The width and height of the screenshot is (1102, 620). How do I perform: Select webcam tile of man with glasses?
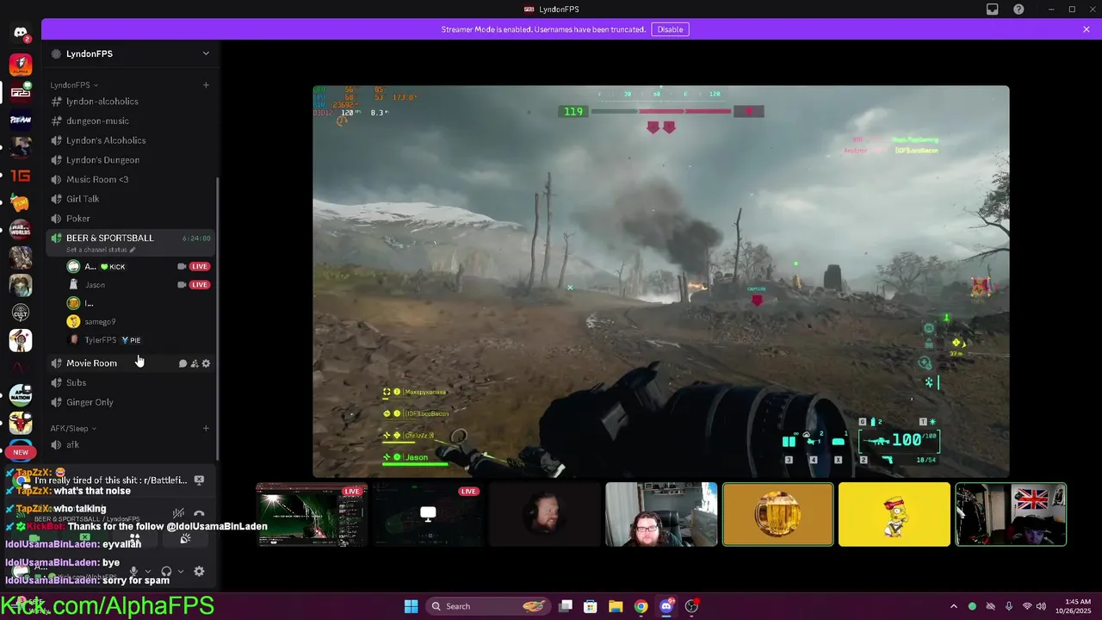pos(661,514)
